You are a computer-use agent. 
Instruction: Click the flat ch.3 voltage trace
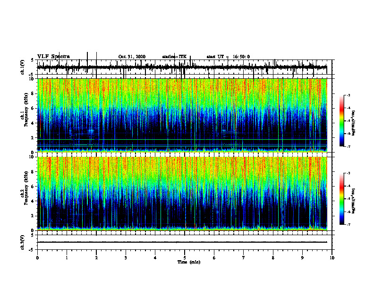182,242
